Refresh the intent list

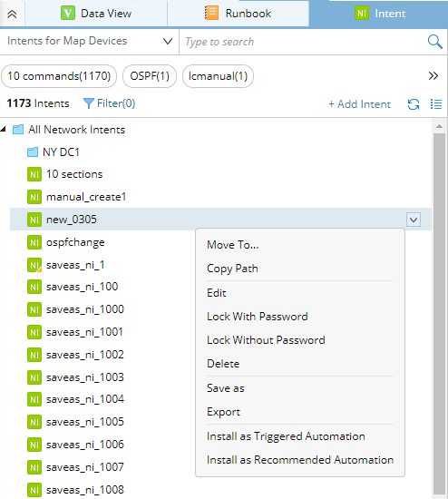(414, 104)
